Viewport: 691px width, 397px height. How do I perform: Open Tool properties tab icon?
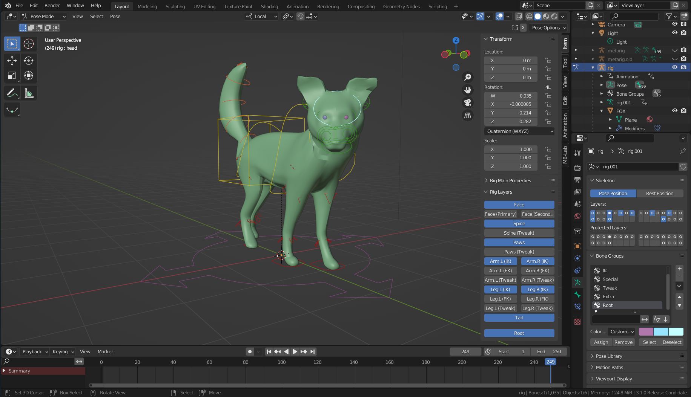(x=577, y=153)
